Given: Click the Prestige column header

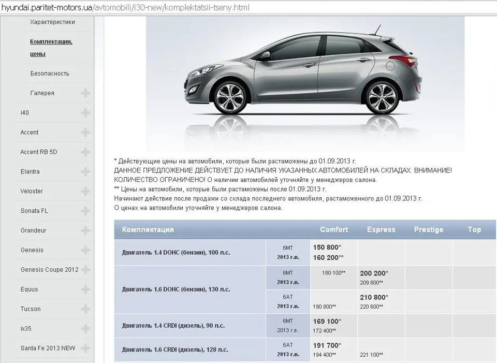Looking at the screenshot, I should pos(429,229).
